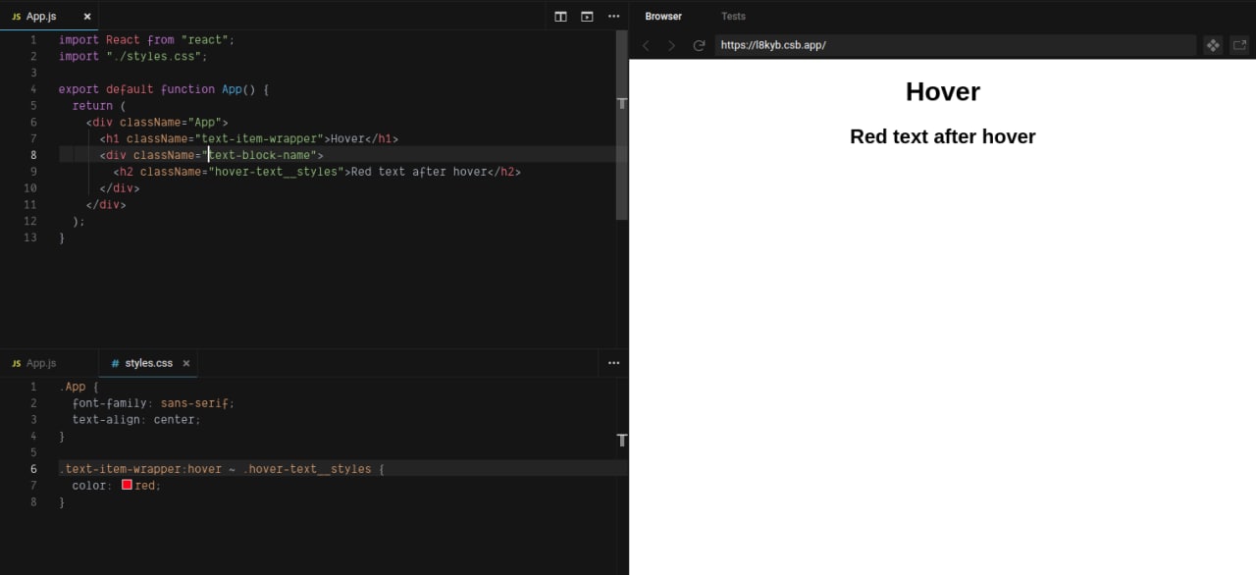Switch to the Browser tab
The image size is (1256, 575).
click(x=663, y=16)
